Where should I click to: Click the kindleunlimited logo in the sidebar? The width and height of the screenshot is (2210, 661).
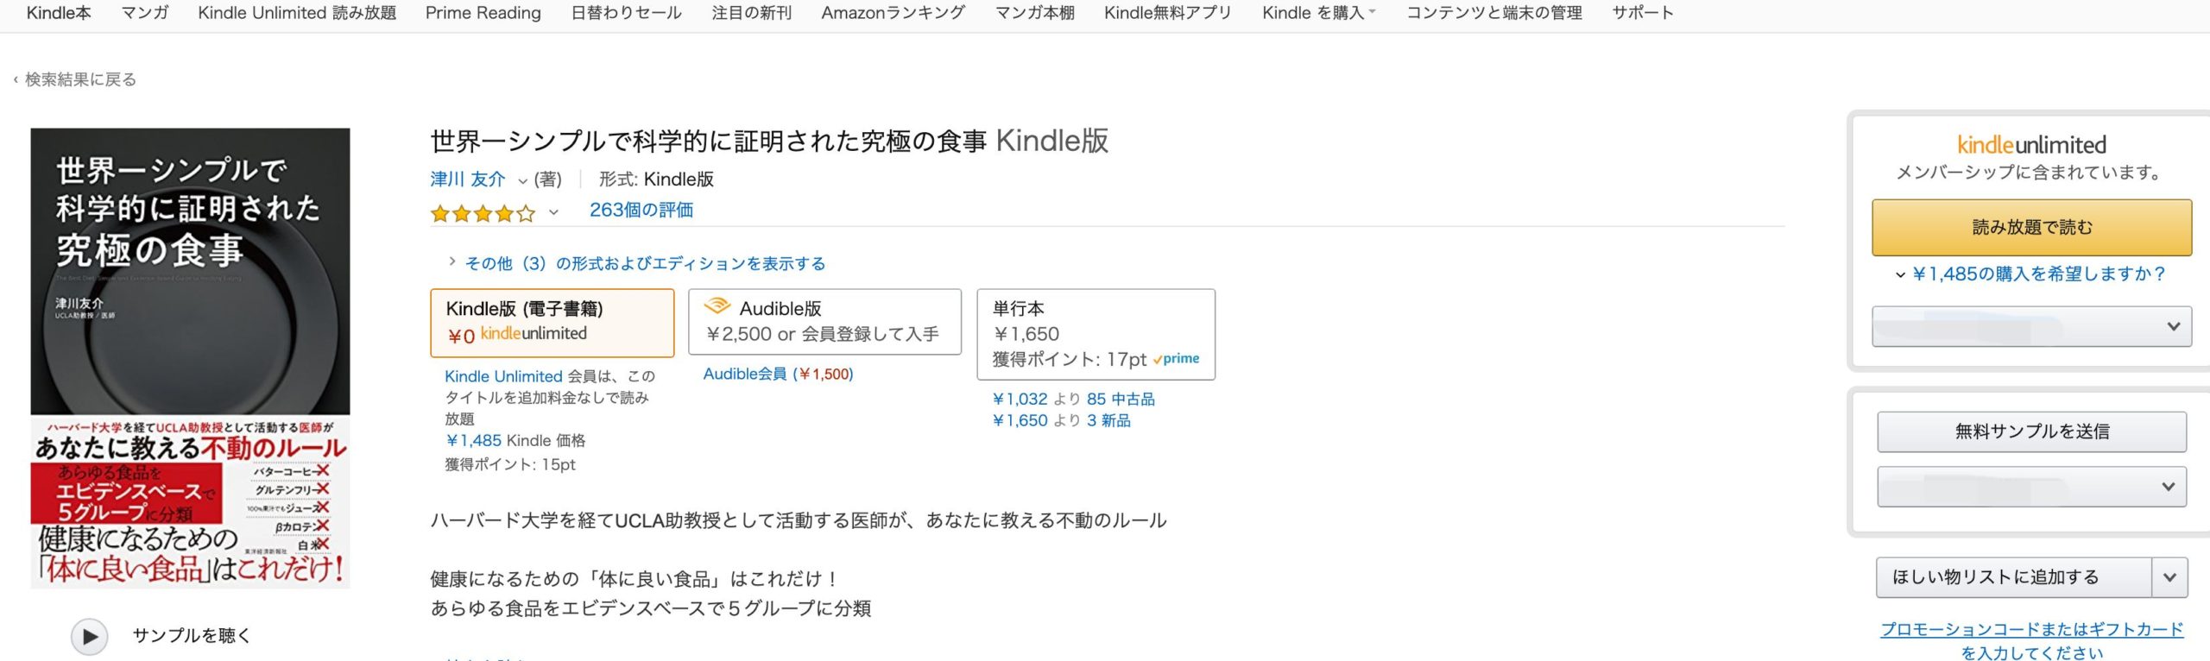[2030, 144]
